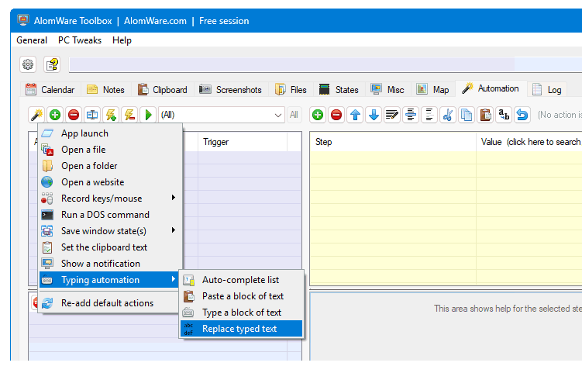The image size is (582, 373).
Task: Click the All button beside the filter
Action: 294,115
